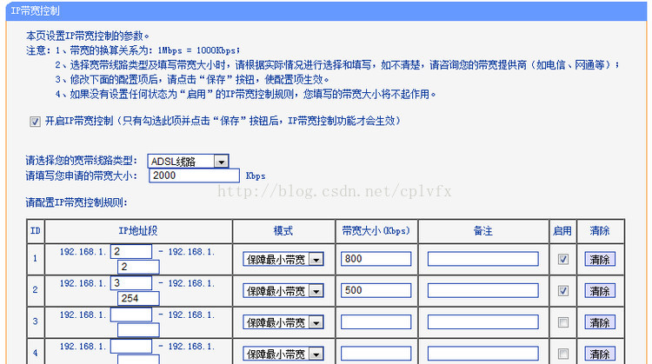The image size is (652, 364).
Task: Open rule 4 mode dropdown
Action: (283, 354)
